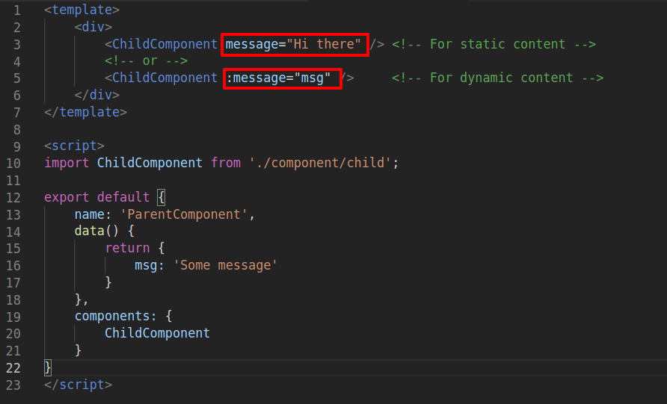Click the 'For dynamic content' comment
Image resolution: width=667 pixels, height=404 pixels.
(x=498, y=78)
